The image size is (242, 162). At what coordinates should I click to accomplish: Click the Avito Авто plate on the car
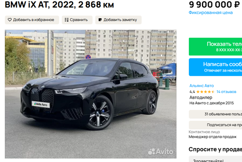click(x=41, y=104)
